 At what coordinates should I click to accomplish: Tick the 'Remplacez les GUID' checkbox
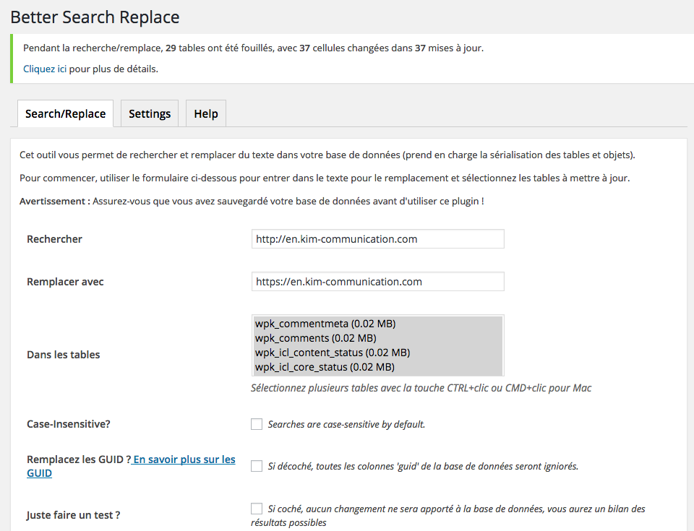click(257, 466)
